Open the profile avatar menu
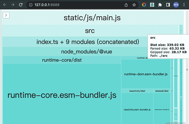The width and height of the screenshot is (189, 124). coord(176,5)
